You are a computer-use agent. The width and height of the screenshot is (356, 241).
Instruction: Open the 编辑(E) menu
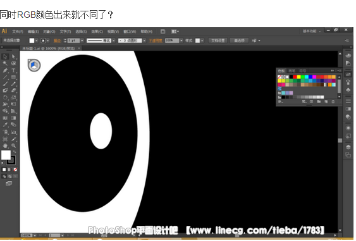(34, 32)
